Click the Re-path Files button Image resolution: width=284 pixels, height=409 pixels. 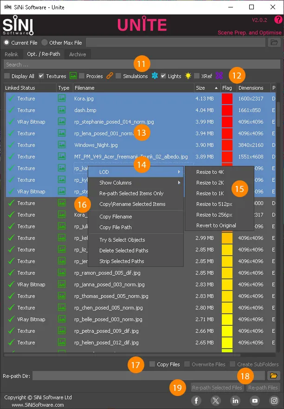[x=263, y=388]
